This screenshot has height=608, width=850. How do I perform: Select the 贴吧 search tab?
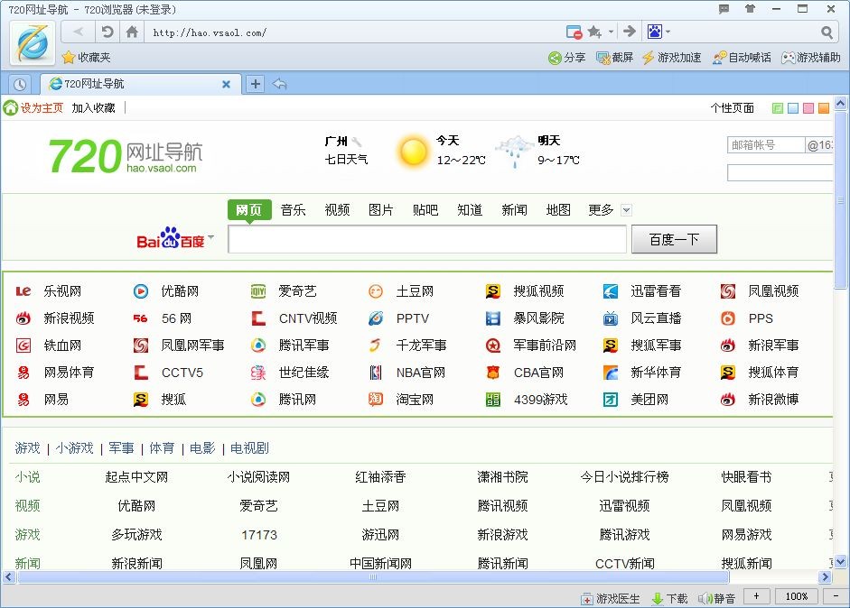point(425,210)
